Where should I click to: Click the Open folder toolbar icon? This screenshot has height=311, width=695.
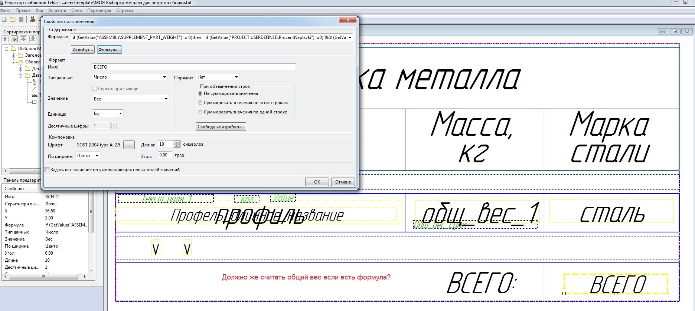13,19
